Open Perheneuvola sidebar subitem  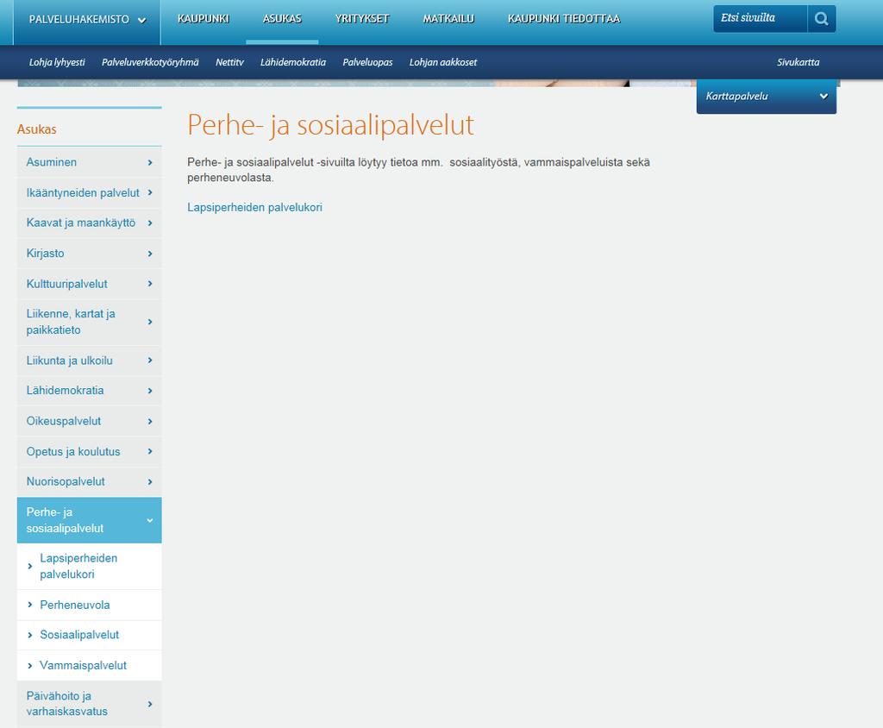tap(89, 606)
